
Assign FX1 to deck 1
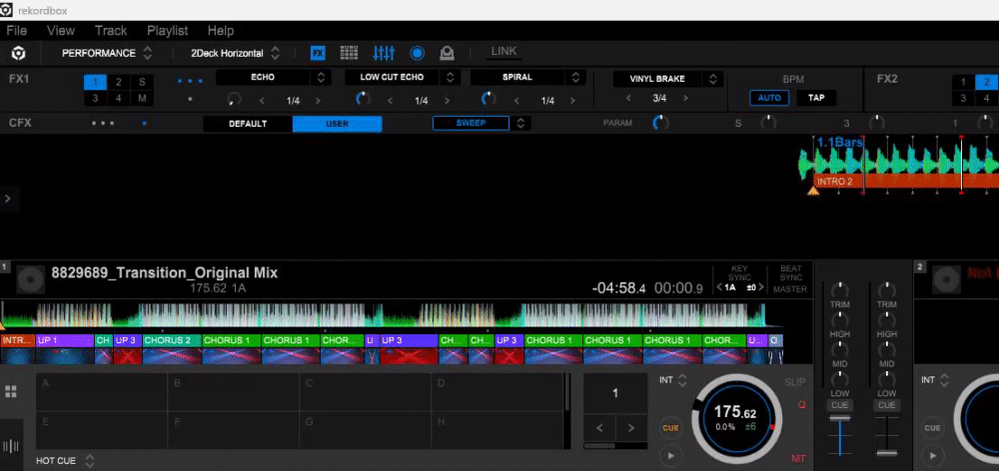[96, 82]
